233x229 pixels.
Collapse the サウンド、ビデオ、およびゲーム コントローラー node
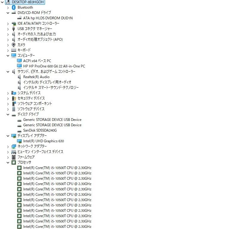[8, 72]
